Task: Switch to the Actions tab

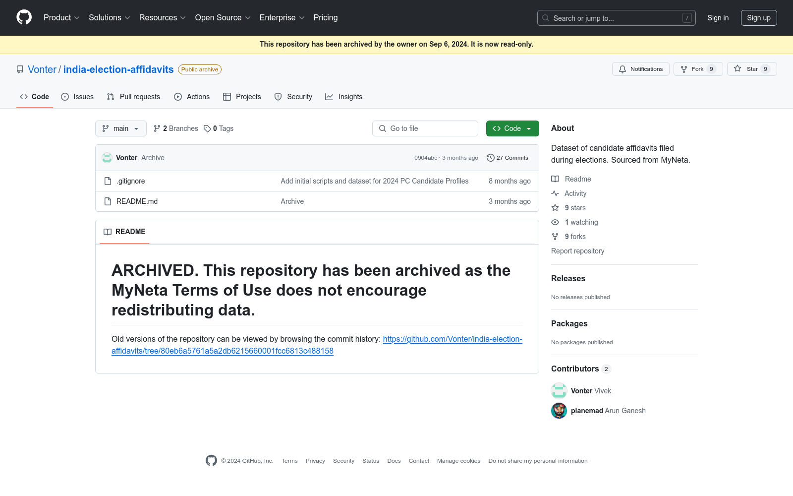Action: click(x=192, y=97)
